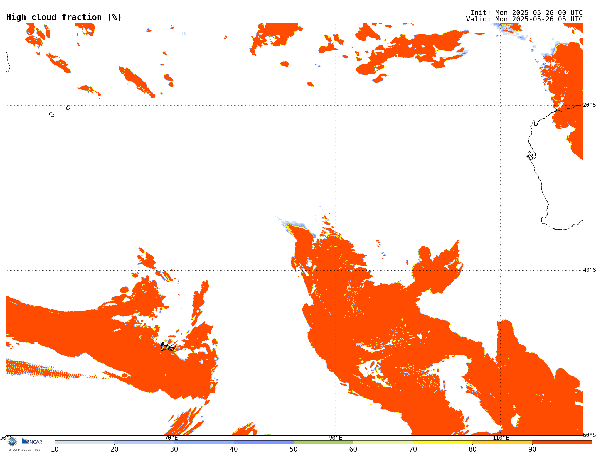Image resolution: width=601 pixels, height=453 pixels.
Task: Click the colorbar tick label 40
Action: [234, 449]
